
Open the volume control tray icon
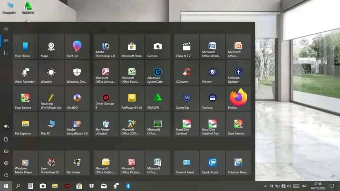click(x=289, y=186)
